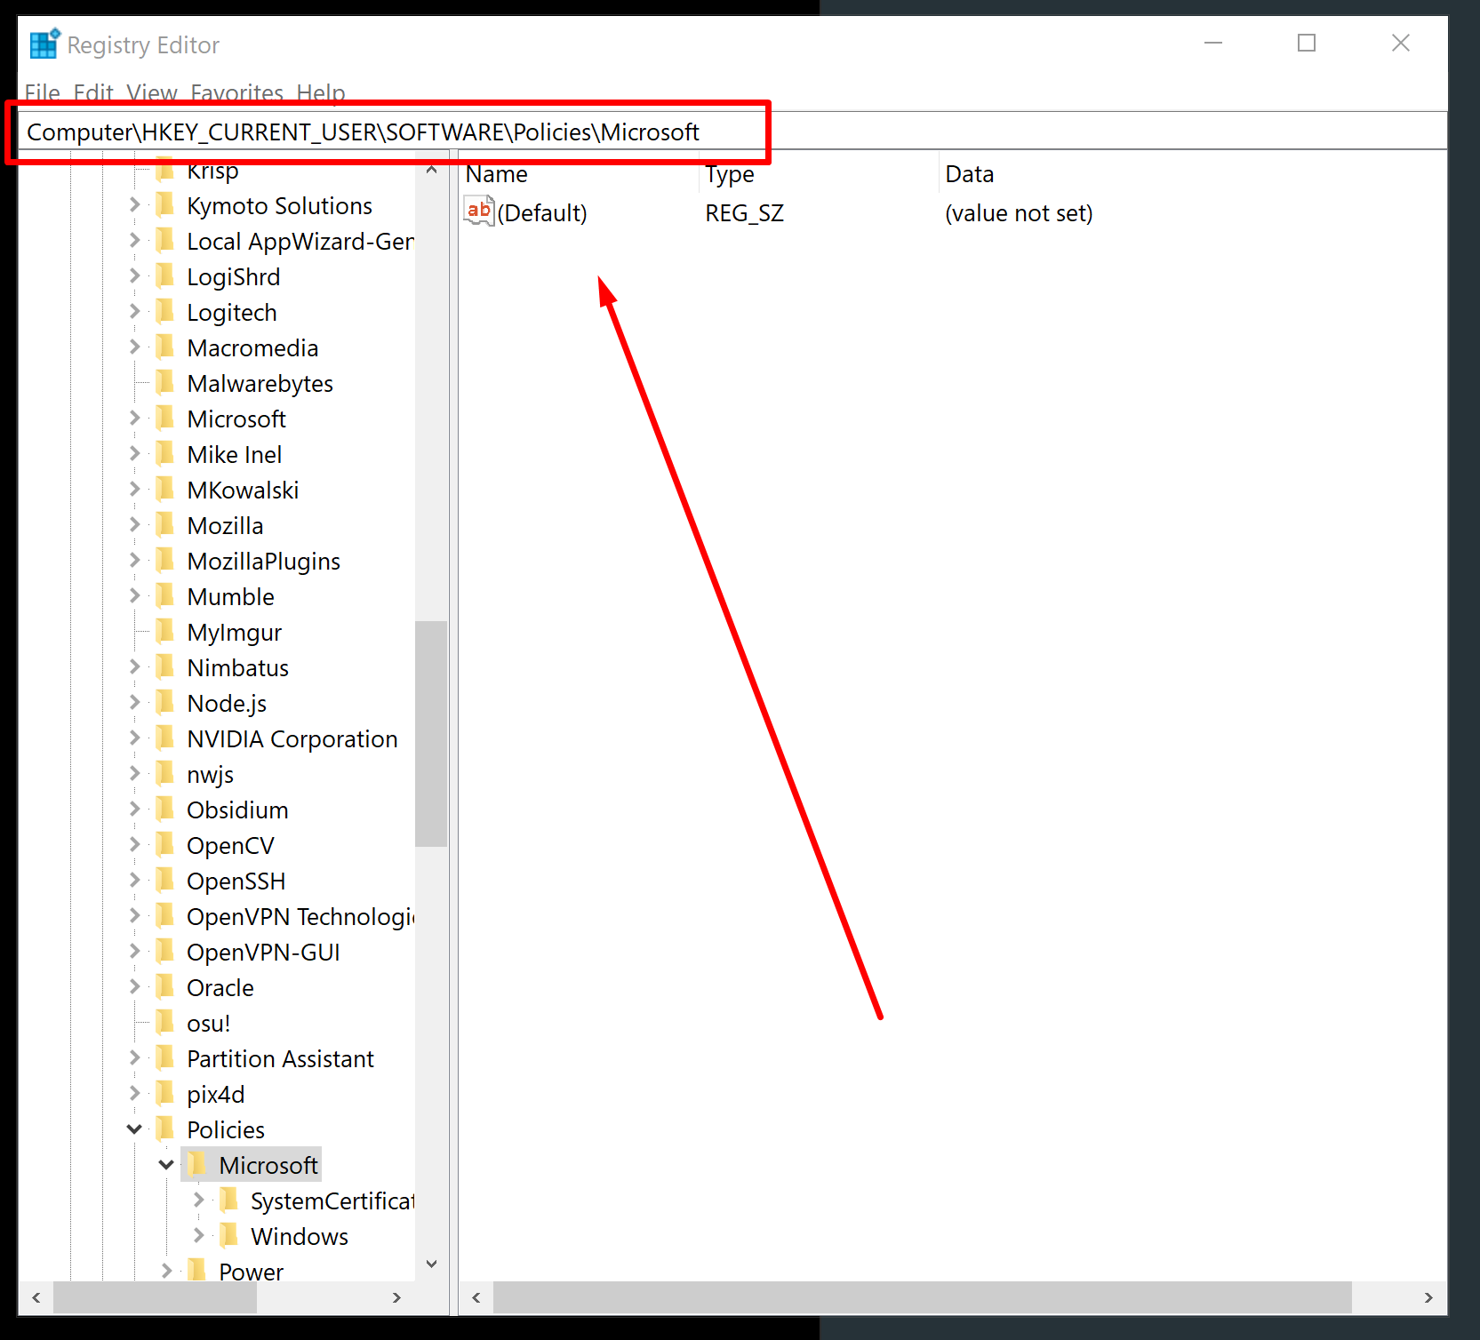Image resolution: width=1480 pixels, height=1340 pixels.
Task: Expand the OpenVPN-GUI key
Action: 134,951
